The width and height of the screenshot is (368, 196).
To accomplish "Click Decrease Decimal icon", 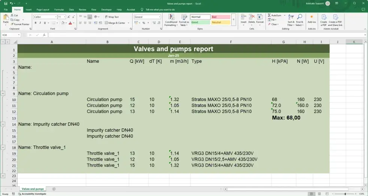I will (159, 23).
